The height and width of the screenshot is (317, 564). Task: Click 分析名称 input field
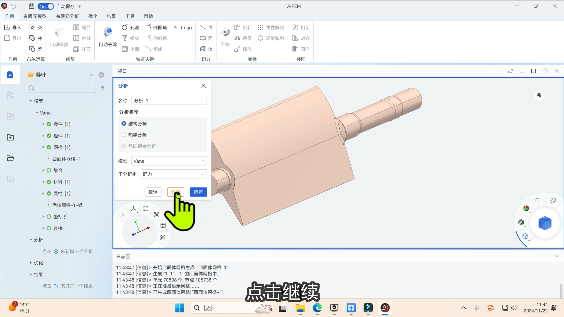click(x=169, y=100)
